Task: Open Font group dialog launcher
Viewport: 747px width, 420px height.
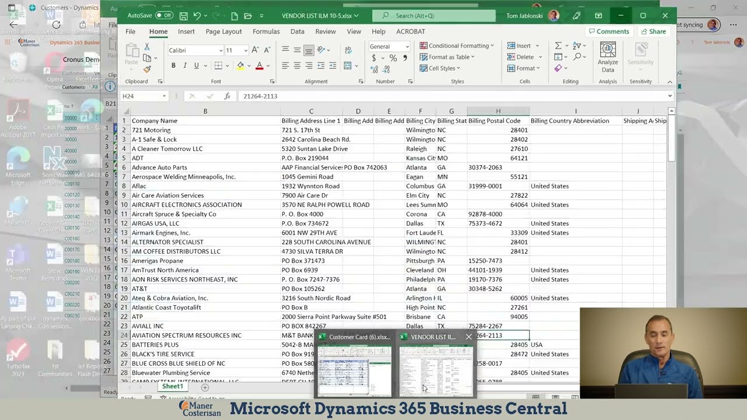Action: point(272,82)
